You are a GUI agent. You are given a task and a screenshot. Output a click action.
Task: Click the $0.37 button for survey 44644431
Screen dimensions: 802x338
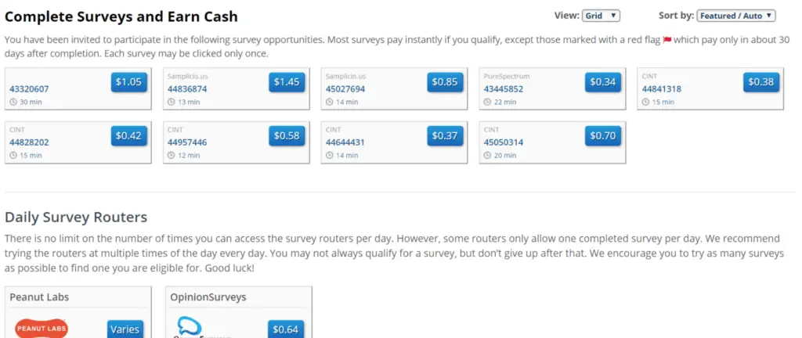[x=445, y=136]
